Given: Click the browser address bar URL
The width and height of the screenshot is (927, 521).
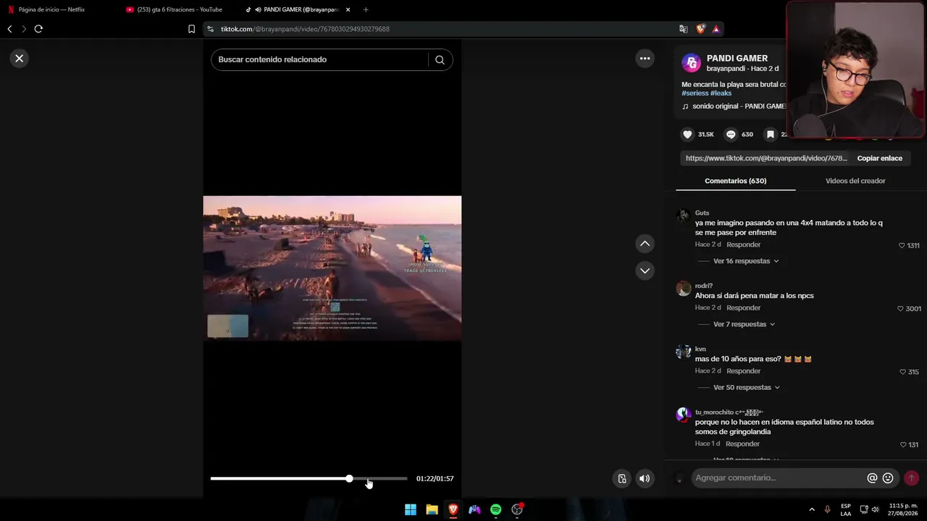Looking at the screenshot, I should 305,29.
